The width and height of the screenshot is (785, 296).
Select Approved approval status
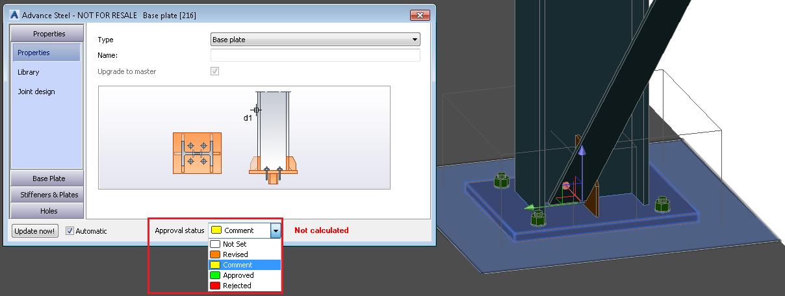245,275
